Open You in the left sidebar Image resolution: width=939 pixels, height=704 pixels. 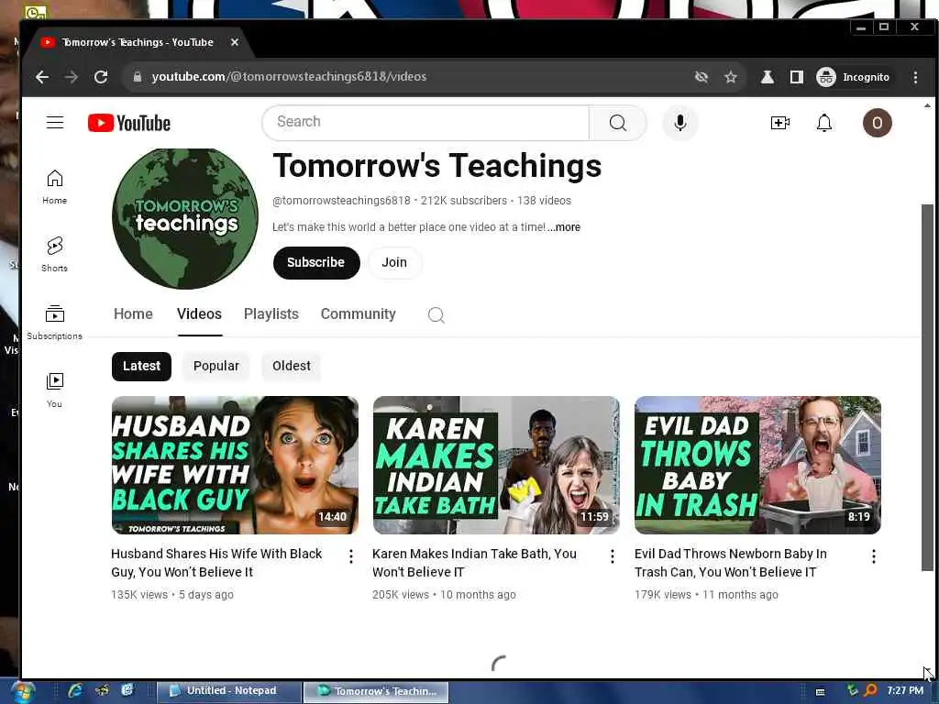[x=54, y=390]
